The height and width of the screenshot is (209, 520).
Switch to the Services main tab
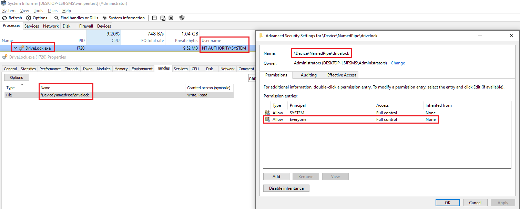point(32,26)
